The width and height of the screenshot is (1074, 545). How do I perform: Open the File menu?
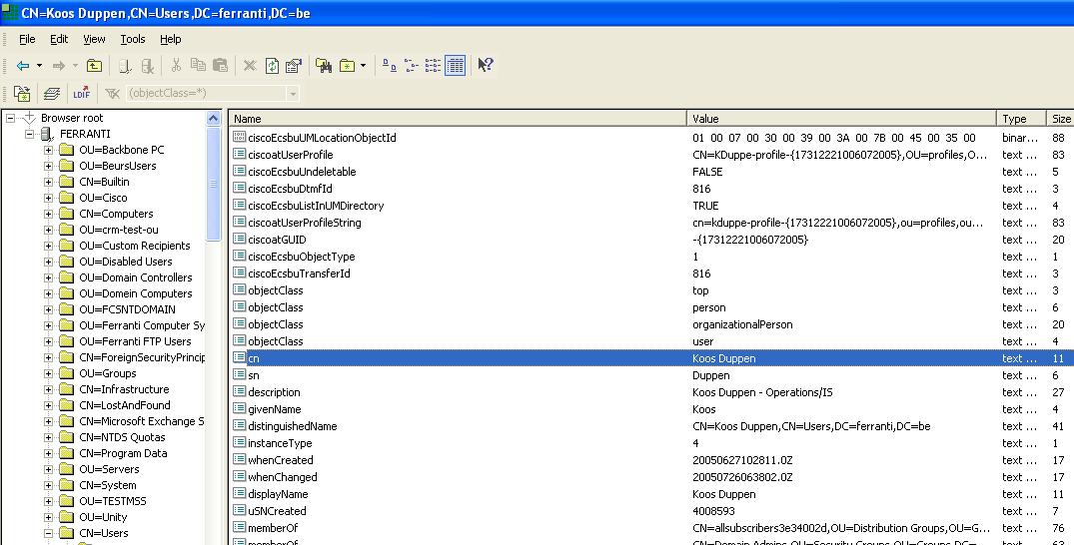point(27,39)
